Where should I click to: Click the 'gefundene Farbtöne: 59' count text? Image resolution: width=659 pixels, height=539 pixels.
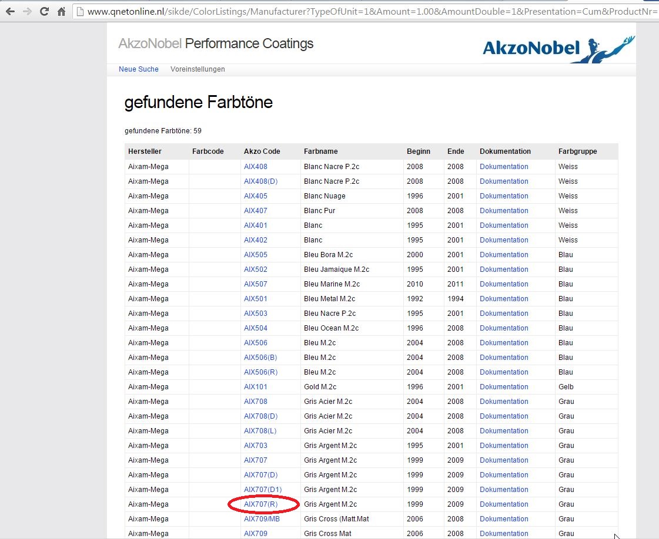[163, 131]
